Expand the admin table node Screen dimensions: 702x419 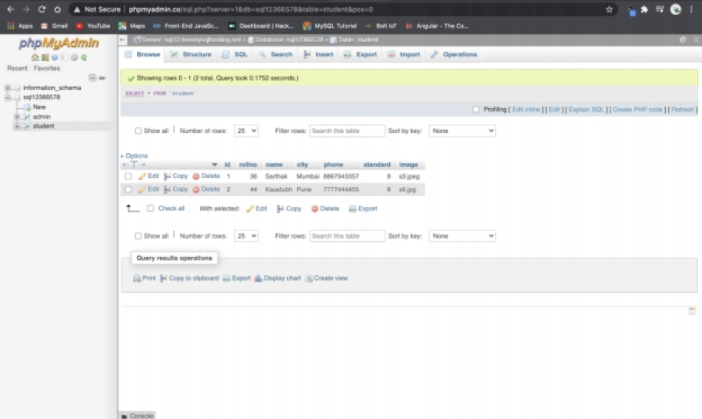(x=16, y=116)
